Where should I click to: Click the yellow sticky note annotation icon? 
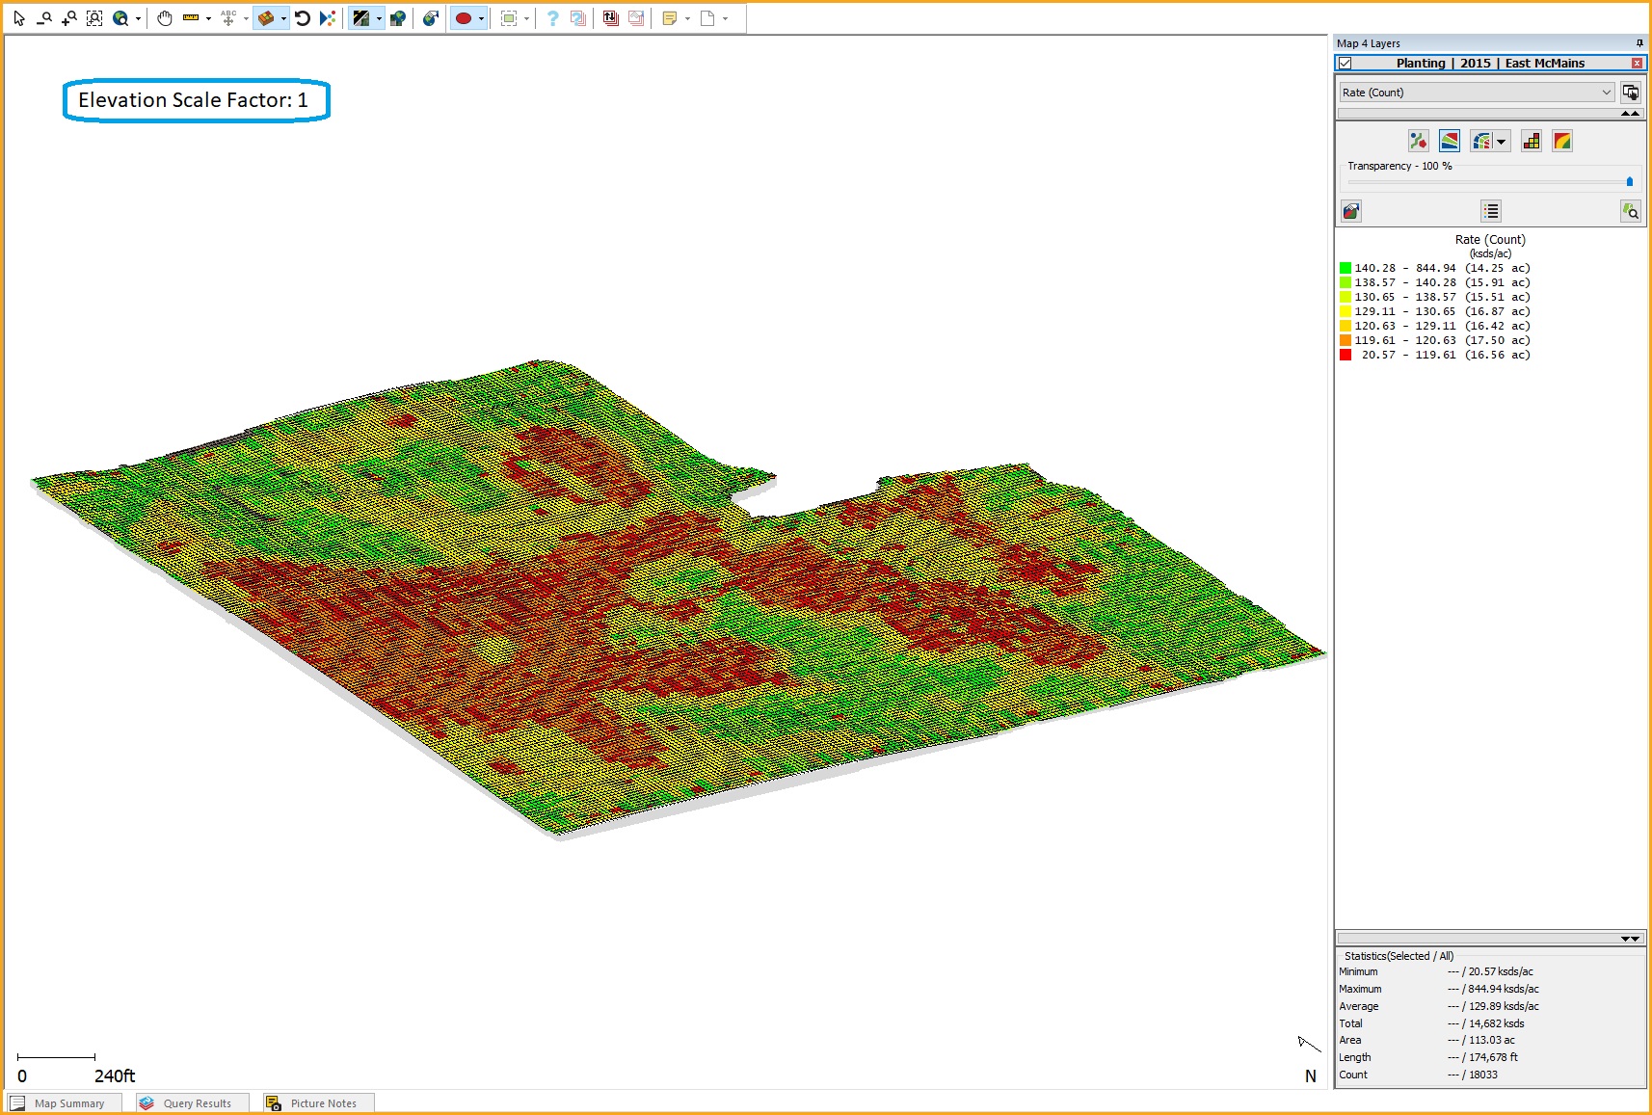coord(670,18)
